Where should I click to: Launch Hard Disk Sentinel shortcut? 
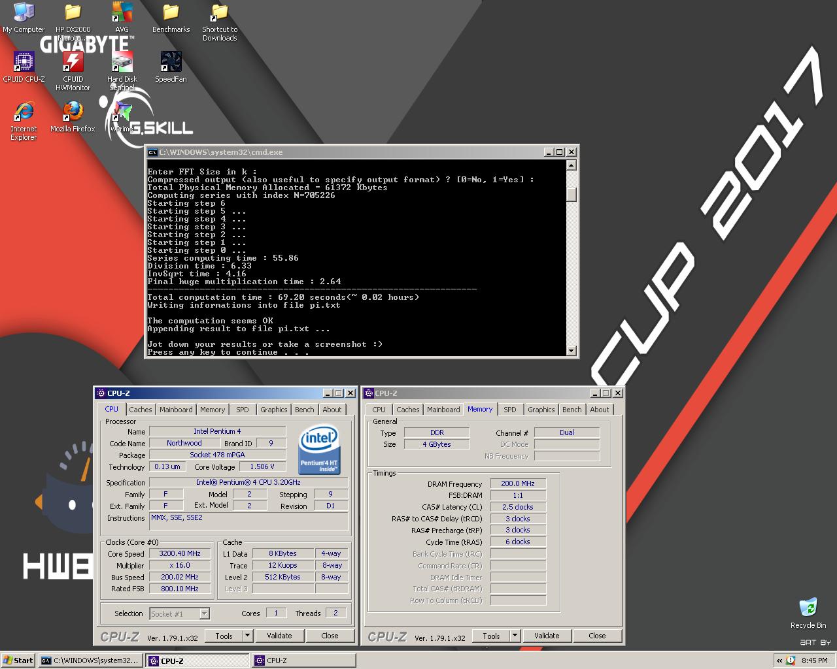[122, 71]
